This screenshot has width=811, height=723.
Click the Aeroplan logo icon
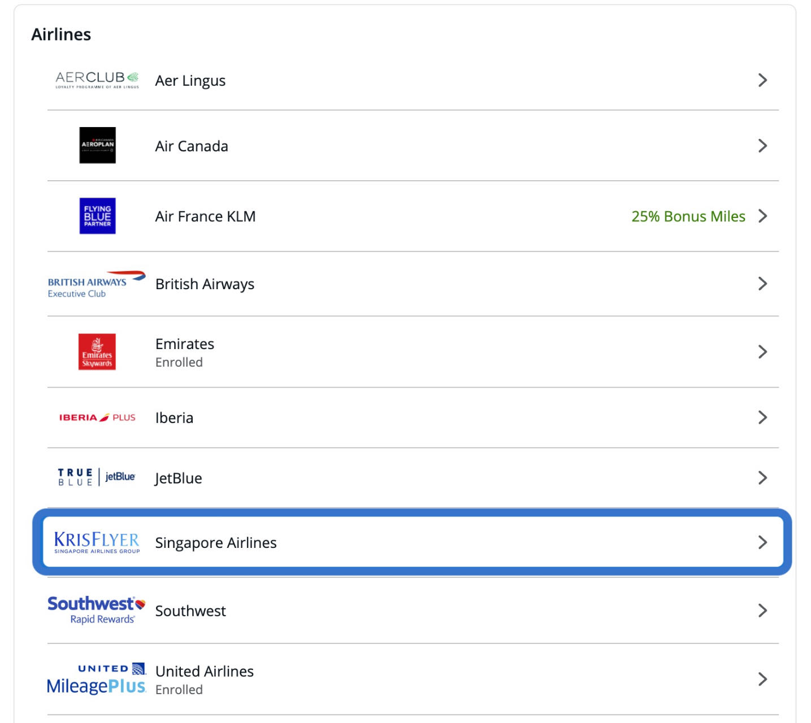(x=97, y=145)
